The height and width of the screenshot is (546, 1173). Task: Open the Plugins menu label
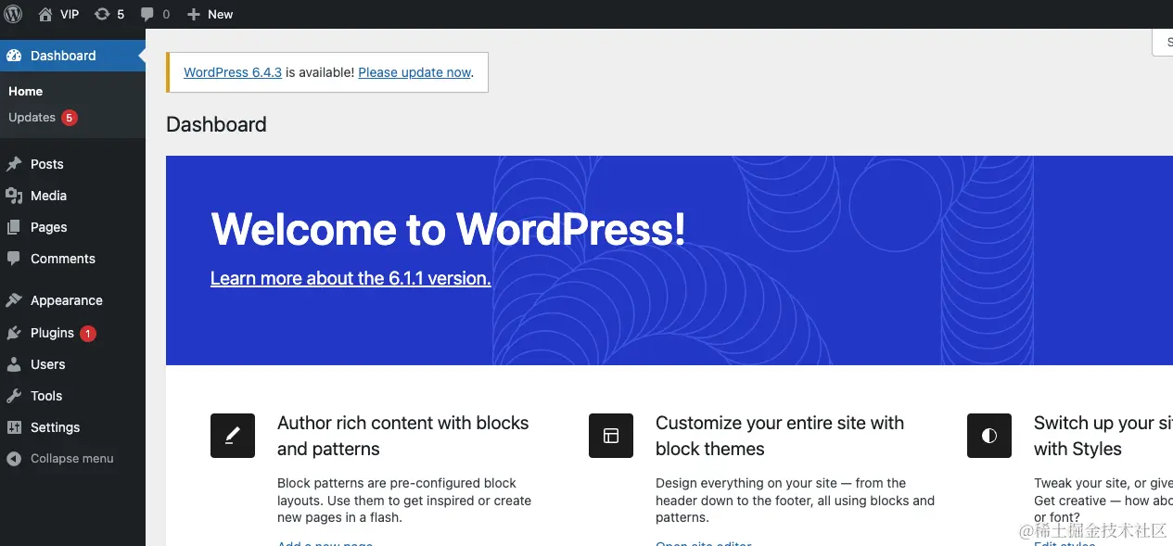point(52,333)
